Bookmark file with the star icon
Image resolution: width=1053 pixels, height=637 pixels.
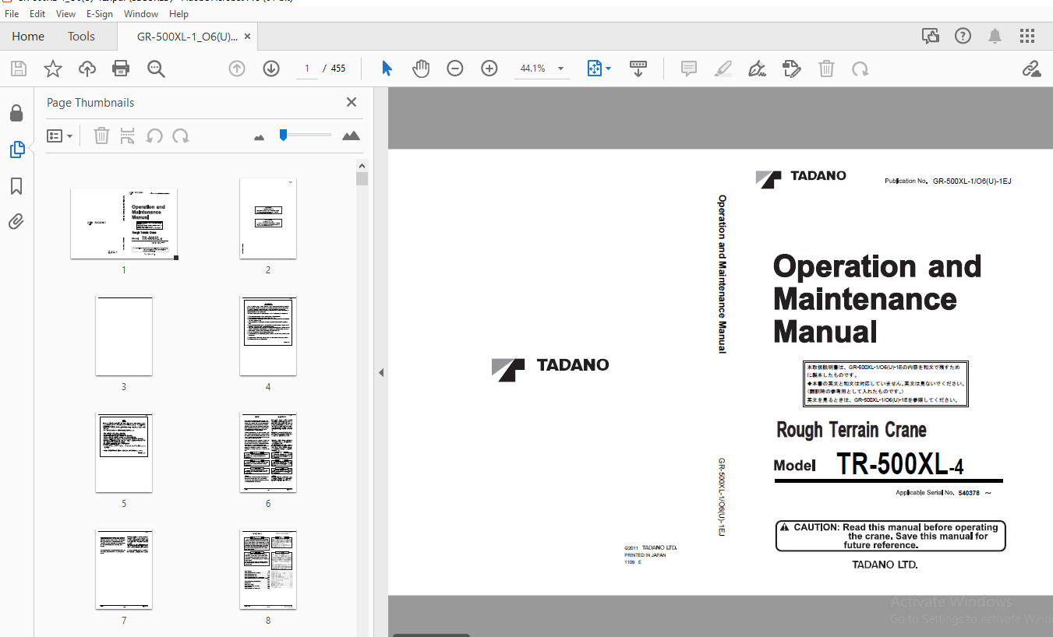[53, 69]
